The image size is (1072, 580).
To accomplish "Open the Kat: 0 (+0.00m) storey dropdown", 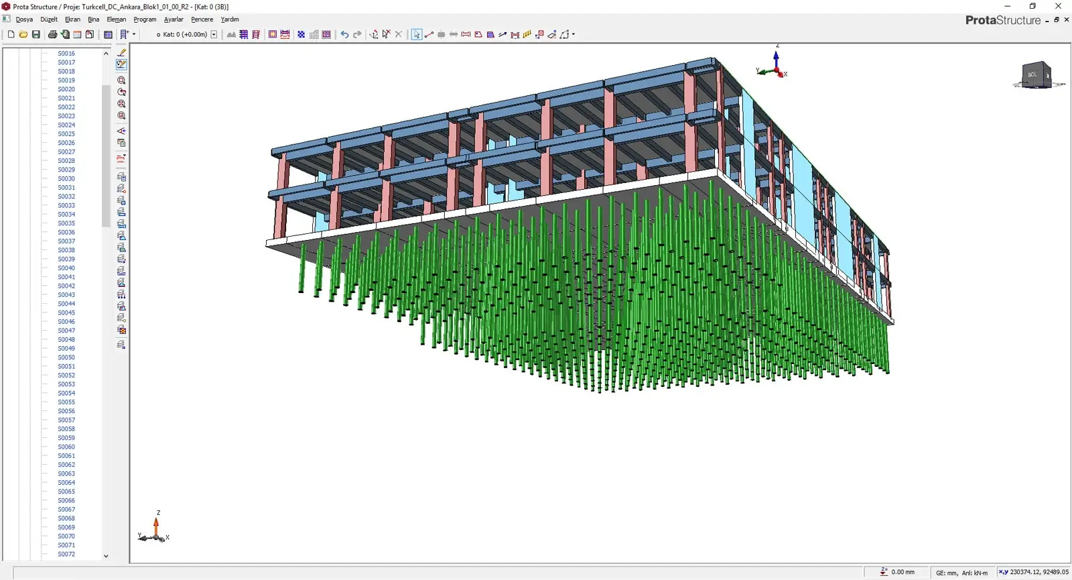I will (214, 34).
